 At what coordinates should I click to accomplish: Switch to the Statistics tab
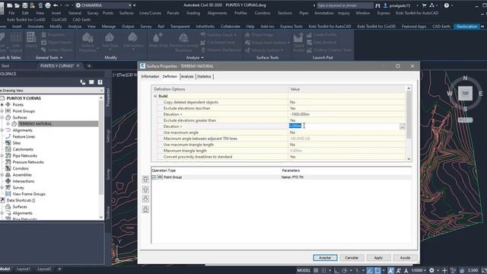tap(204, 76)
